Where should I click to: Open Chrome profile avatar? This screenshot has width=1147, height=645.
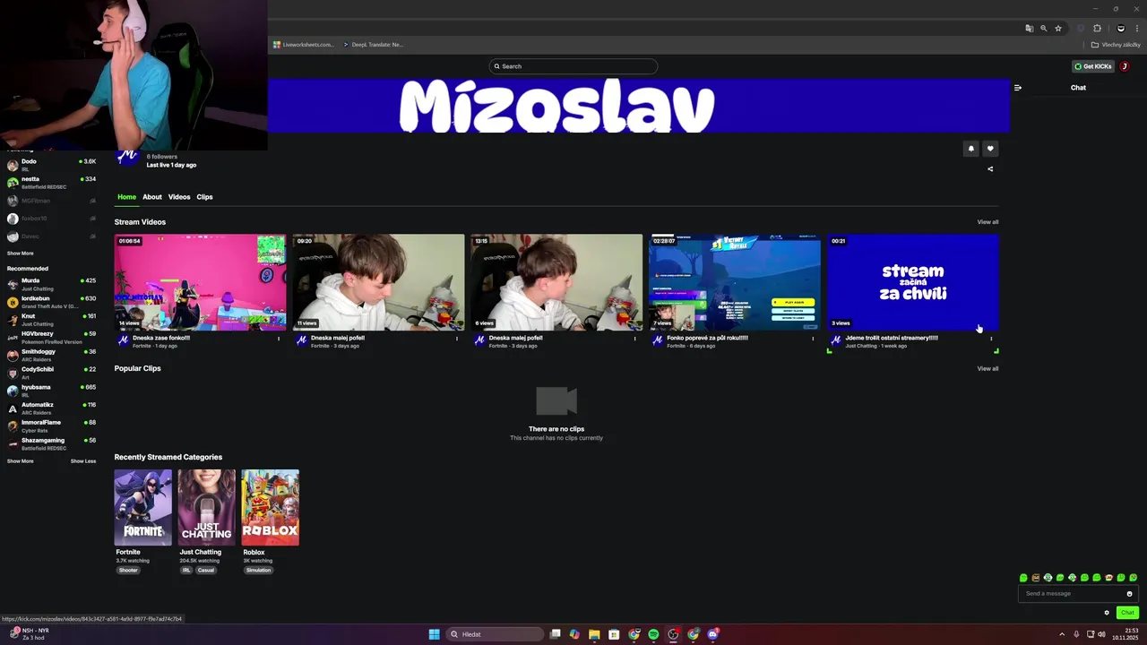(x=1120, y=29)
